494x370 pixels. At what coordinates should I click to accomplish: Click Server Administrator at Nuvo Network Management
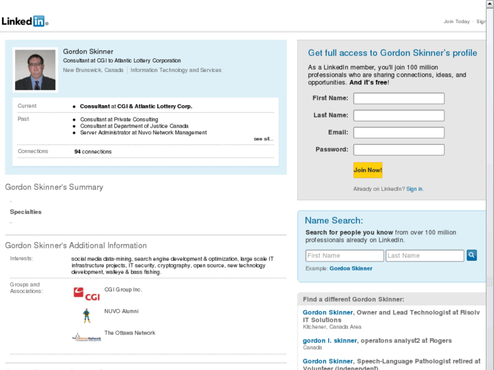click(x=143, y=132)
